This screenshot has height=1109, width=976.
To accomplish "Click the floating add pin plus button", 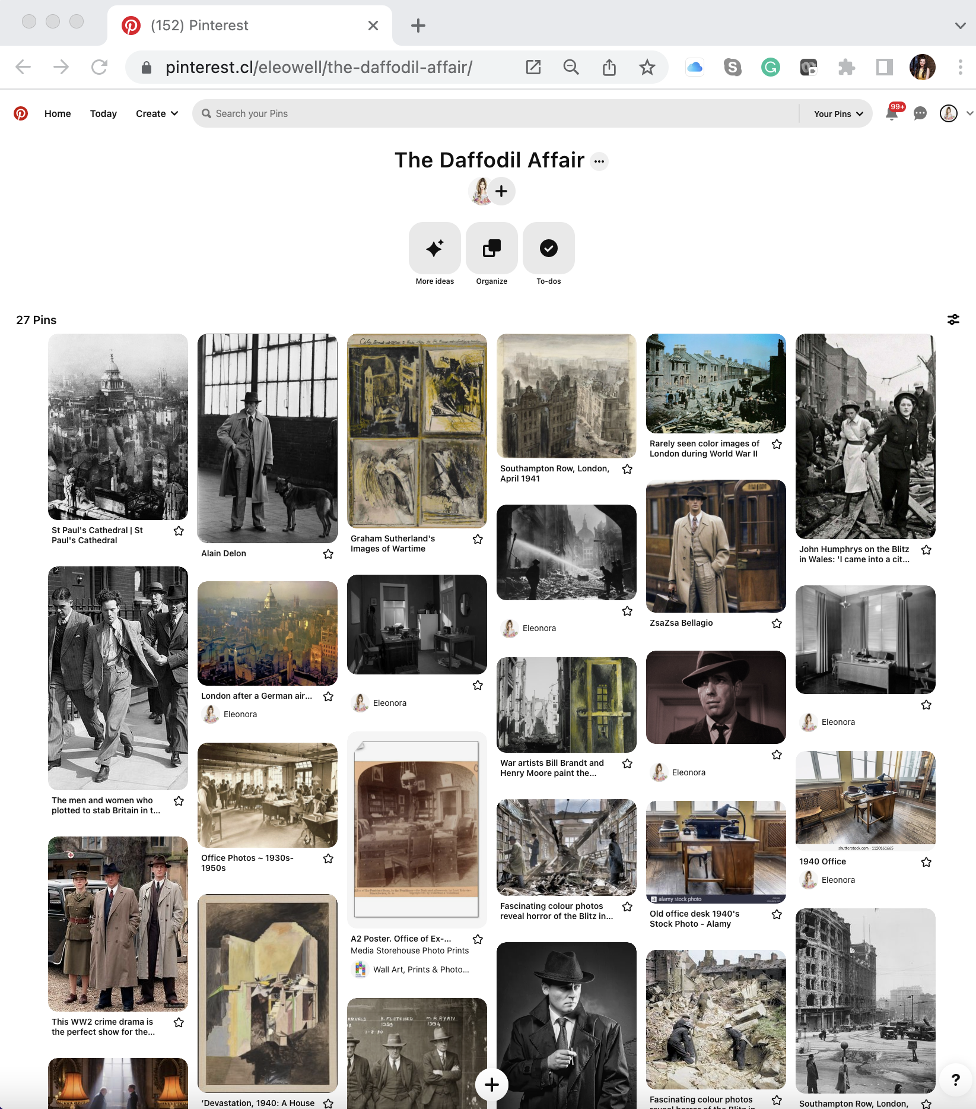I will click(491, 1085).
